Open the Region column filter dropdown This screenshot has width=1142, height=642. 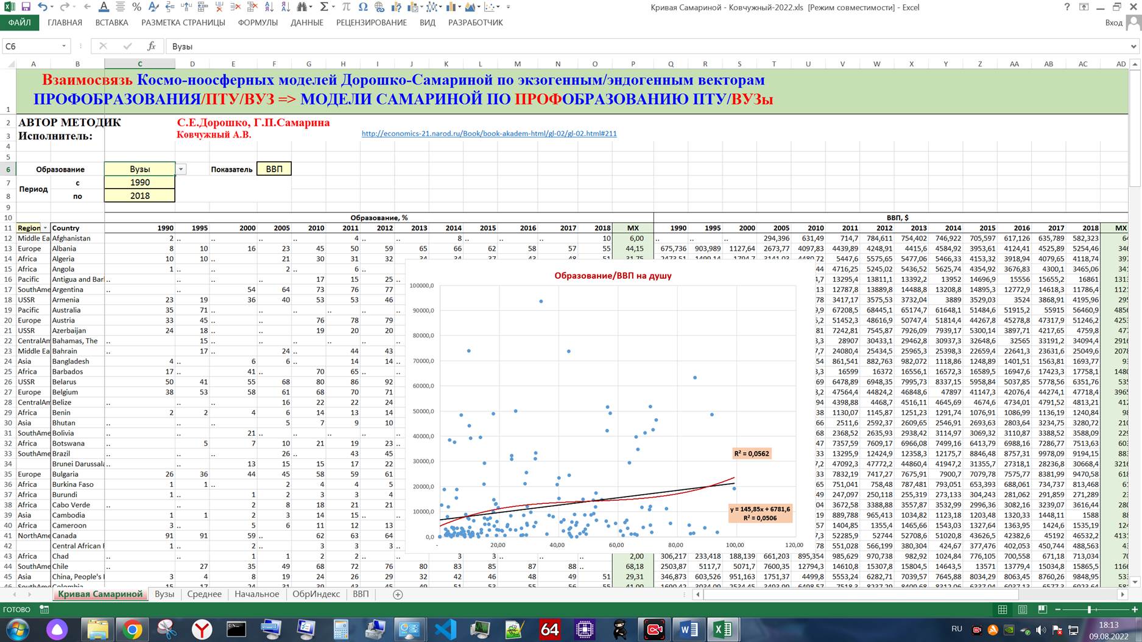tap(45, 228)
